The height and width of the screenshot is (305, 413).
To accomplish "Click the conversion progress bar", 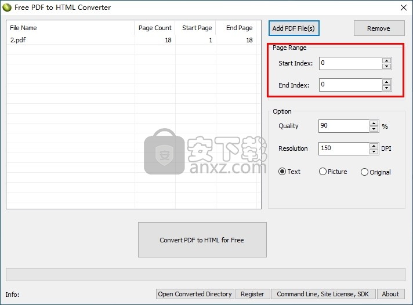I will [205, 274].
